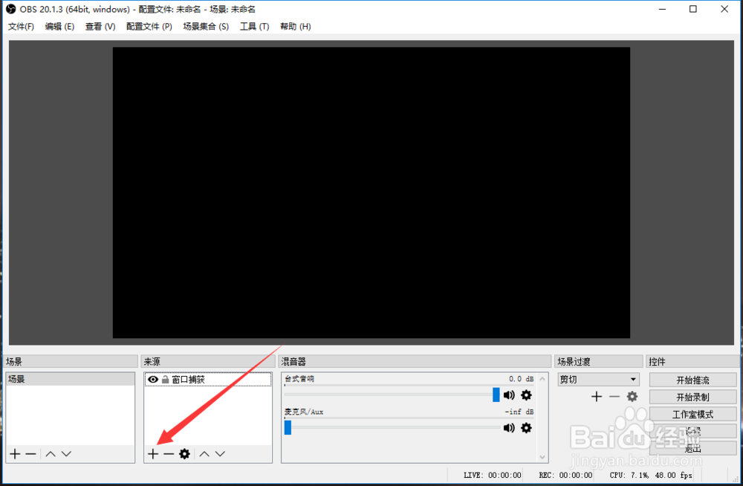Viewport: 743px width, 486px height.
Task: Add a new scene transition with plus icon
Action: coord(596,396)
